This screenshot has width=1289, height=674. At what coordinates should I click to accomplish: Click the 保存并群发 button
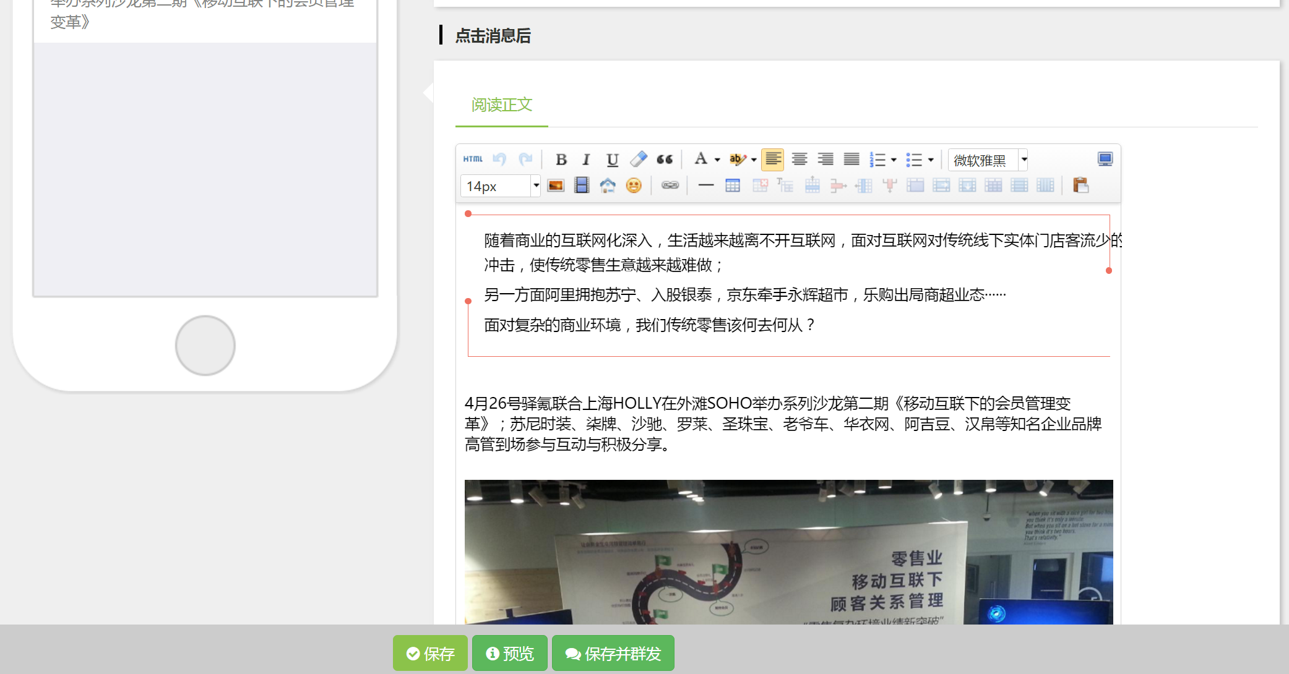pyautogui.click(x=613, y=654)
